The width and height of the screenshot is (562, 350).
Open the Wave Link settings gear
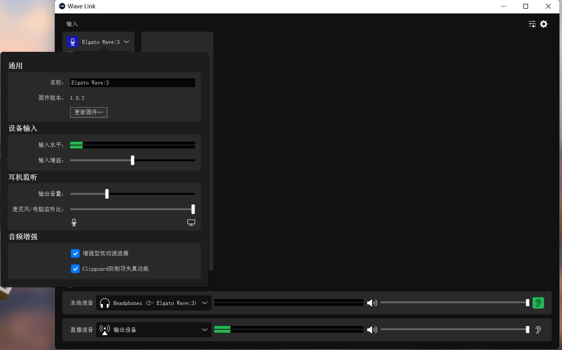coord(544,24)
